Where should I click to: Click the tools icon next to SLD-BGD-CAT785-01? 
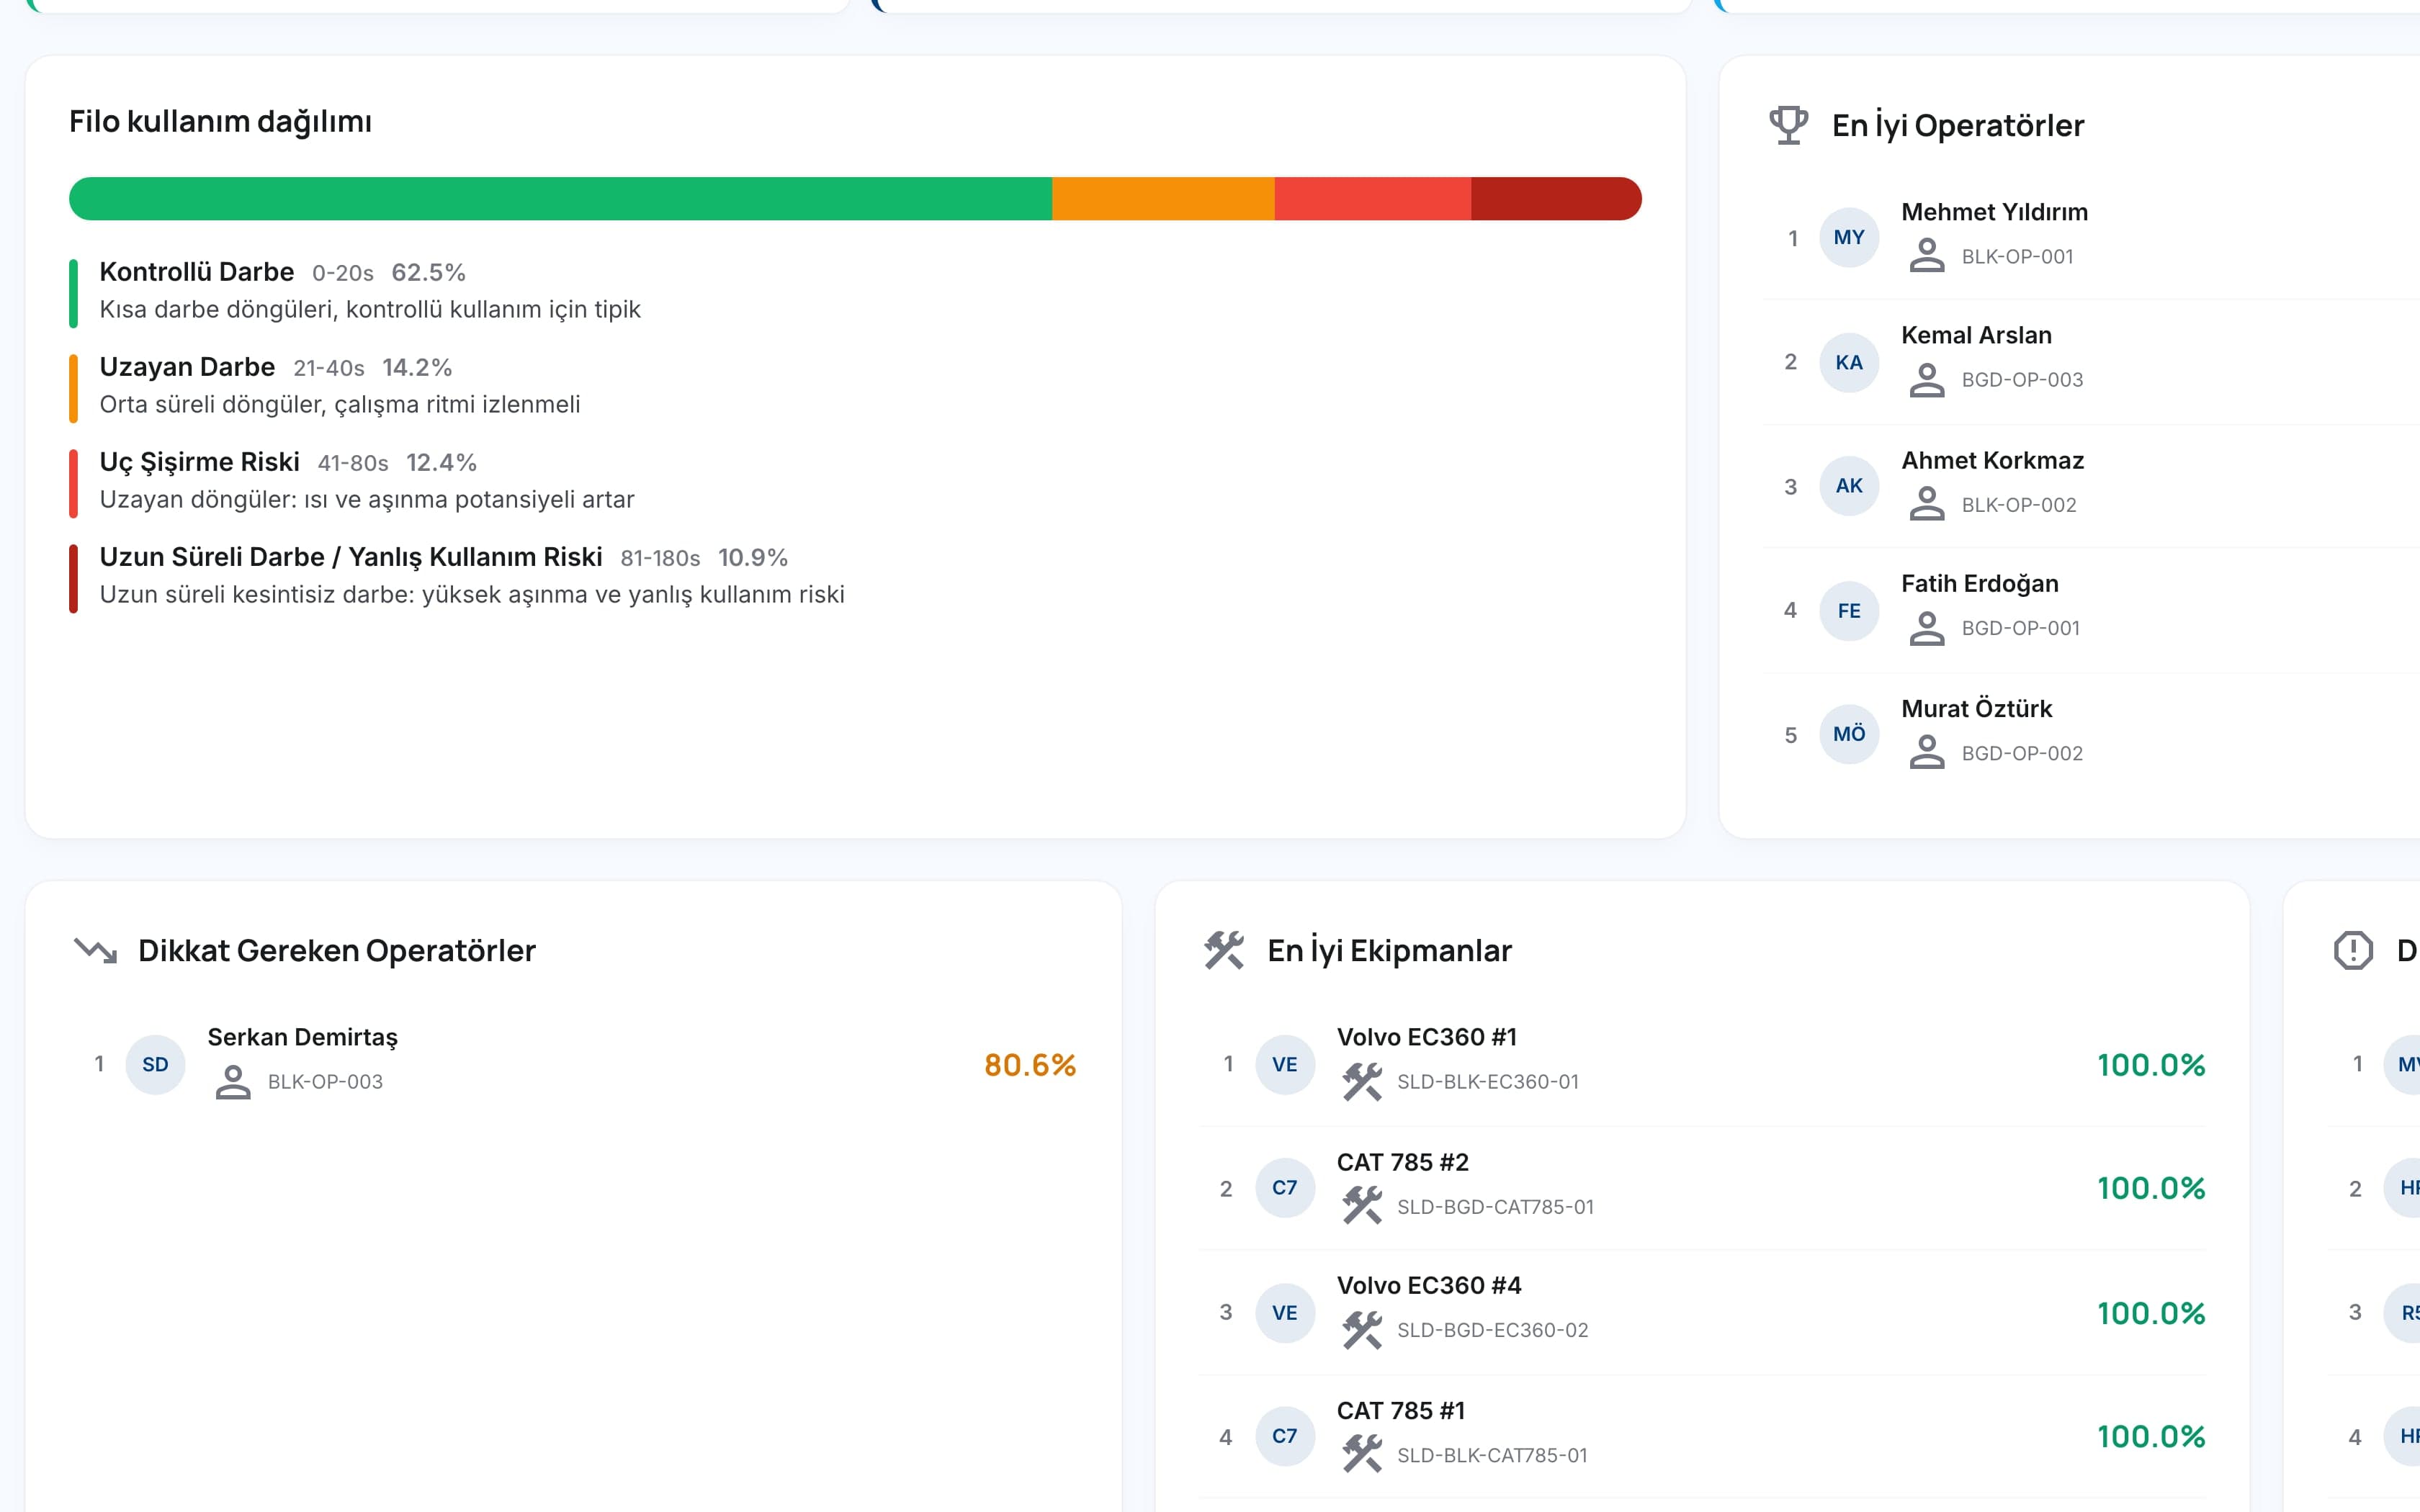pyautogui.click(x=1362, y=1206)
